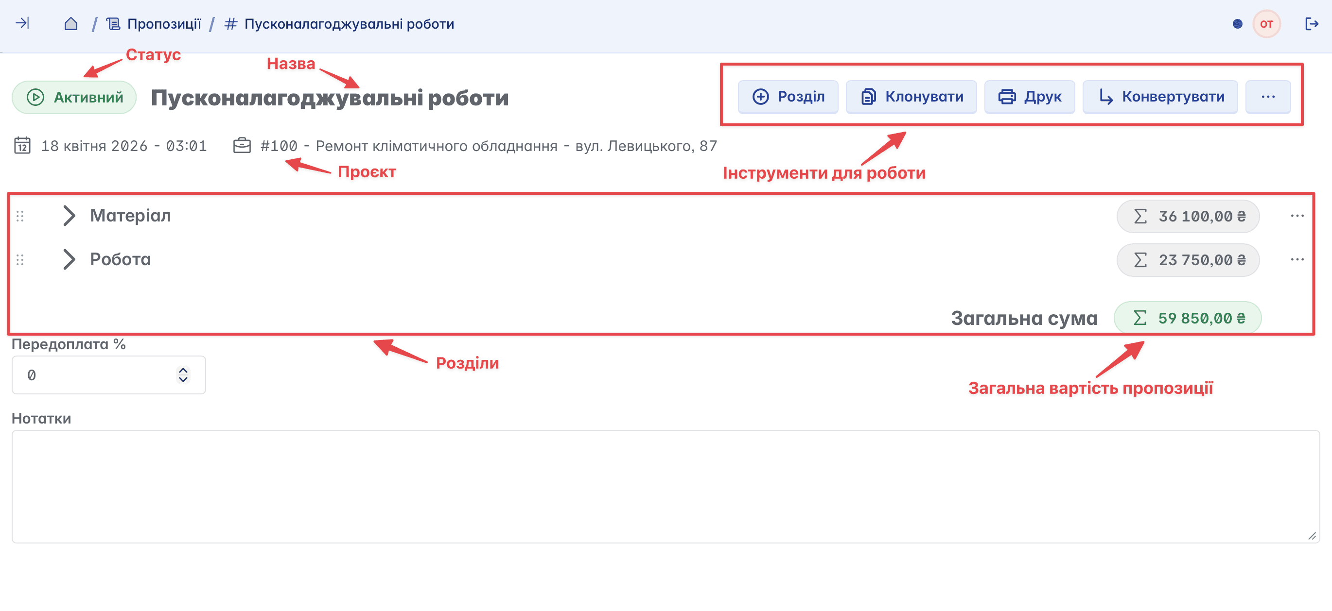The width and height of the screenshot is (1332, 611).
Task: Open options menu for Робота row
Action: tap(1297, 259)
